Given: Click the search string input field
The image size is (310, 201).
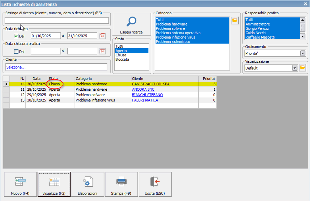Looking at the screenshot, I should (57, 21).
